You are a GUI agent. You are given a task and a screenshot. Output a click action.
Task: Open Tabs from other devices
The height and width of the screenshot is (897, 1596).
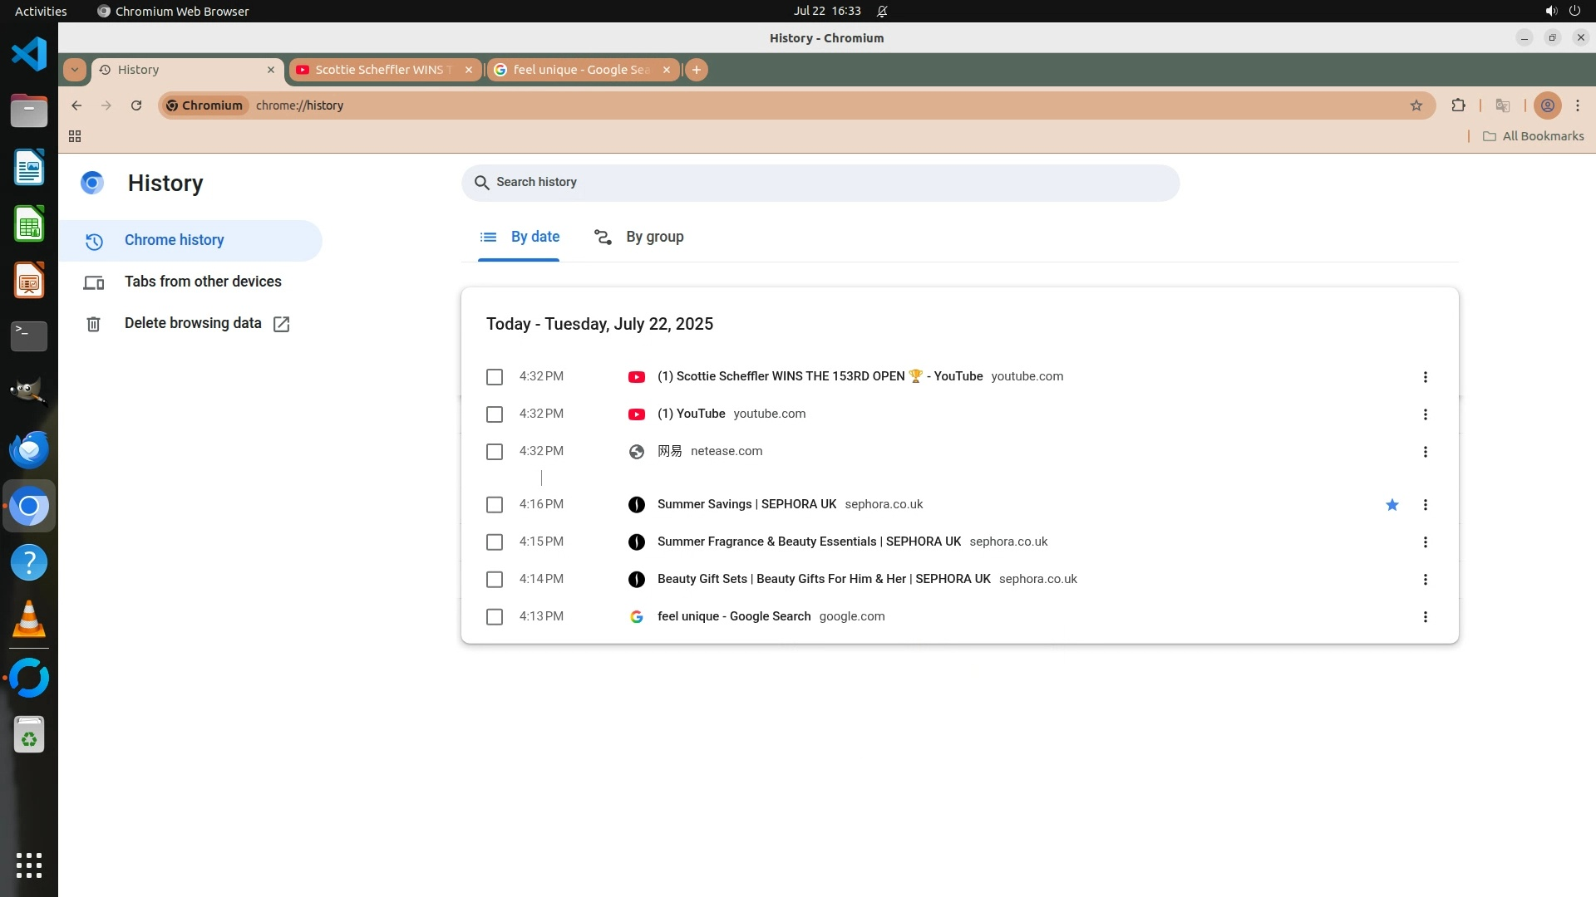[x=203, y=282]
